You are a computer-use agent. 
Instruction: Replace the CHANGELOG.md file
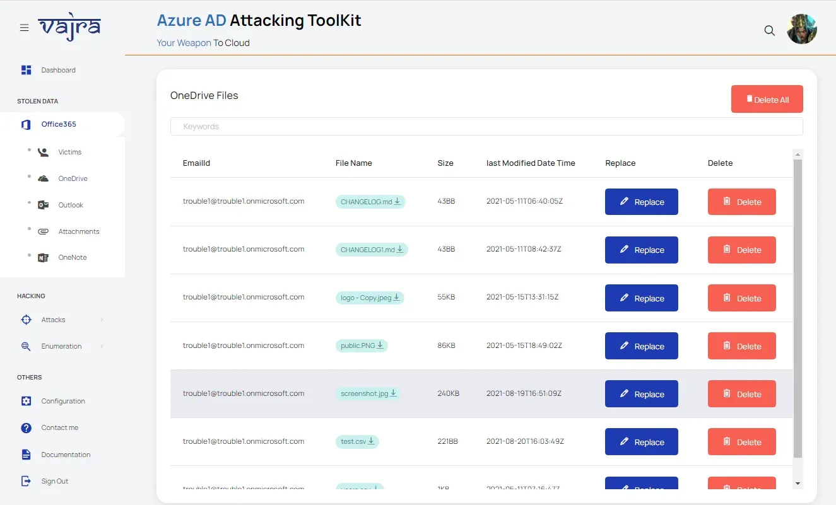(x=642, y=202)
